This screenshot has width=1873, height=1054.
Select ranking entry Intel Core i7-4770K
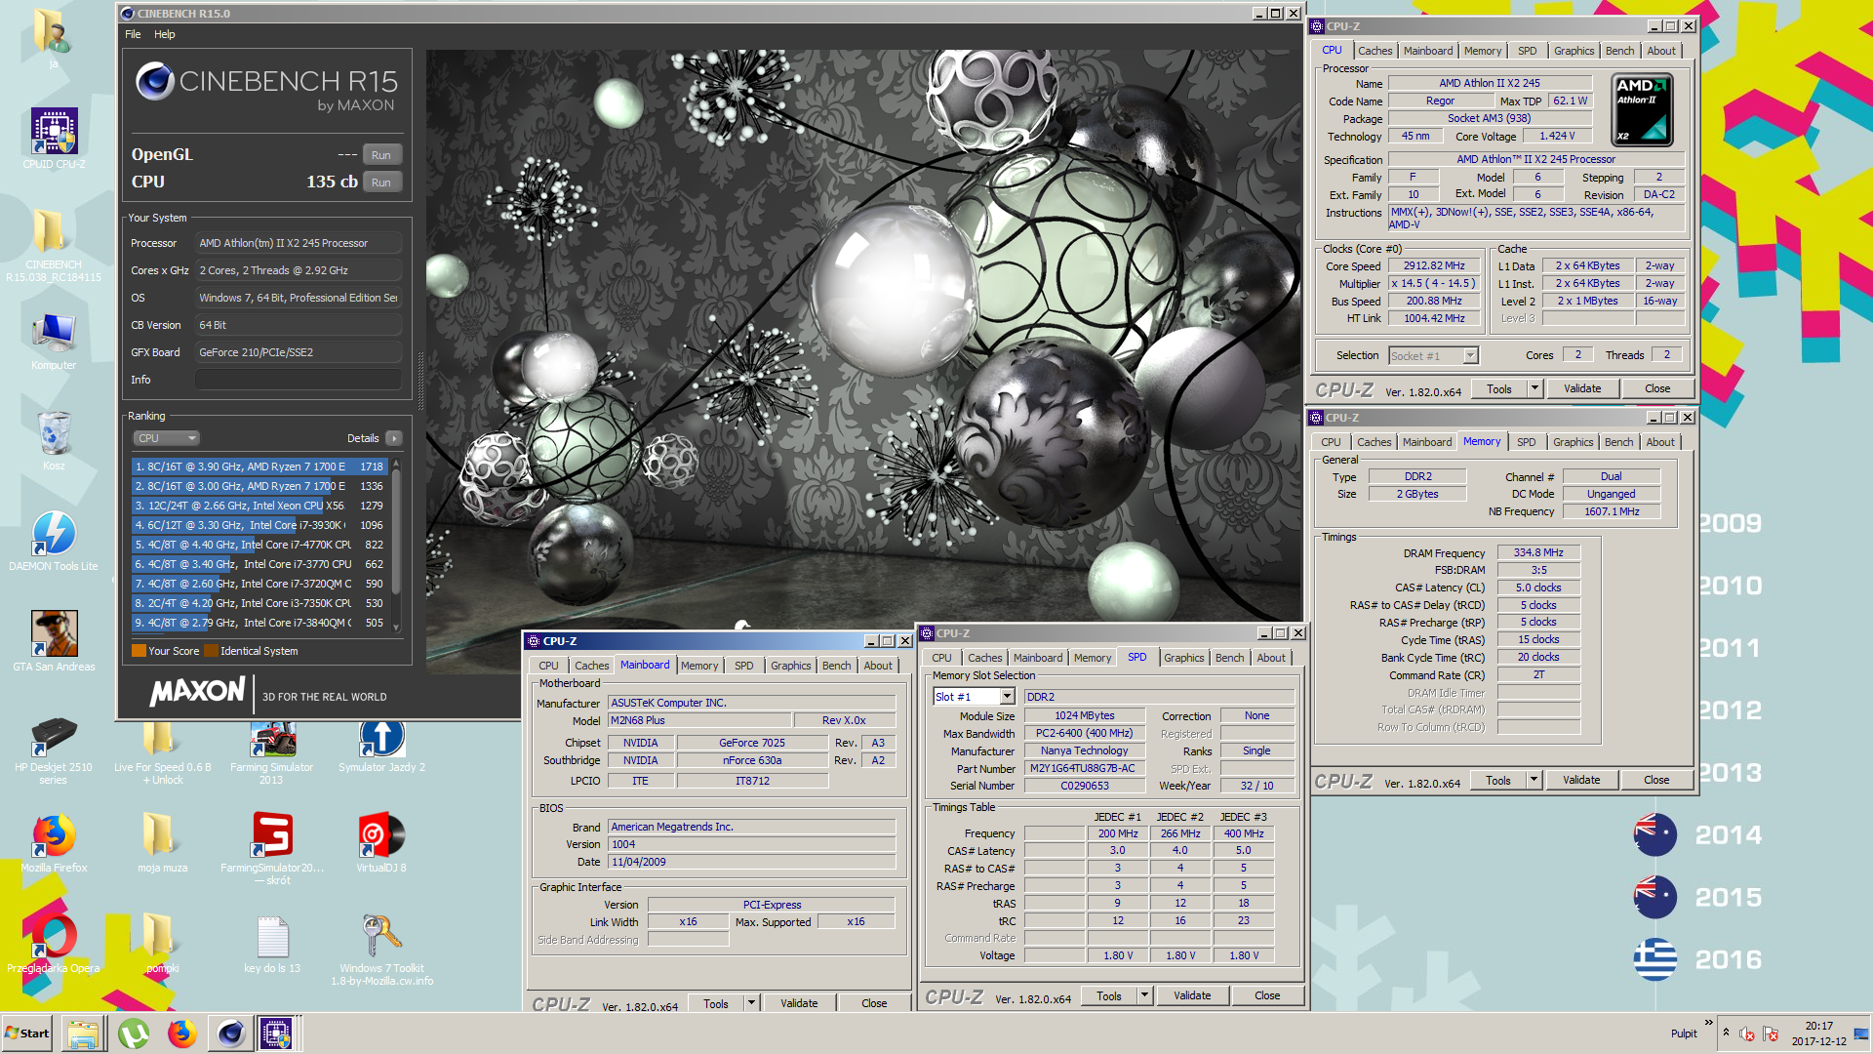pos(259,545)
